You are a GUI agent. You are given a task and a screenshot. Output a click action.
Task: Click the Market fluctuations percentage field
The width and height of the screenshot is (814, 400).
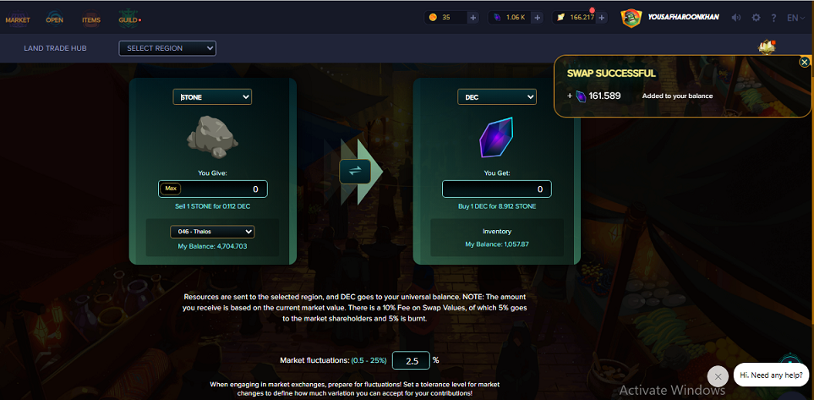click(x=411, y=360)
